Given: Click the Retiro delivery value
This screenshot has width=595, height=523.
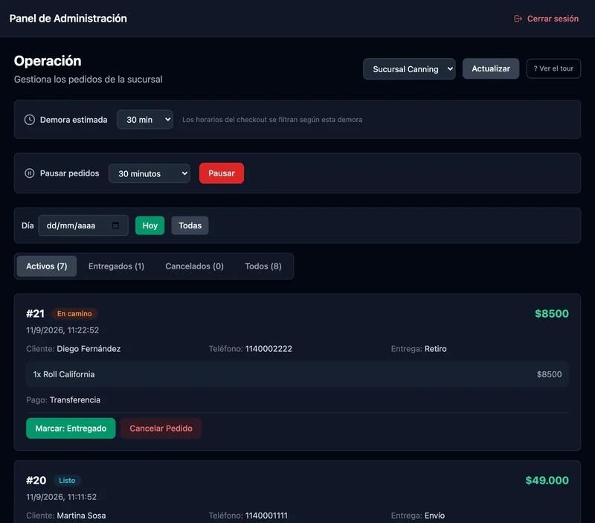Looking at the screenshot, I should [436, 349].
